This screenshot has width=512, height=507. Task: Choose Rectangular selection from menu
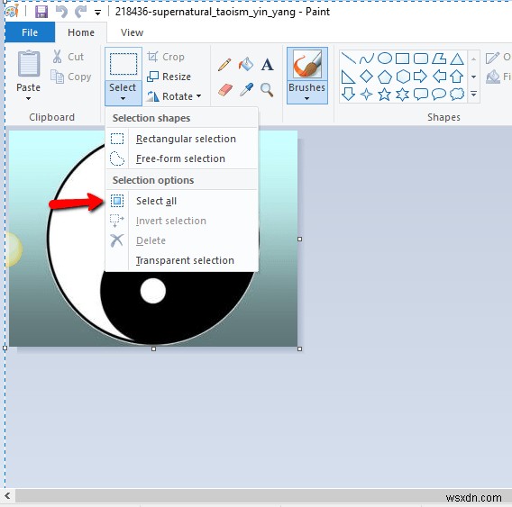click(181, 139)
